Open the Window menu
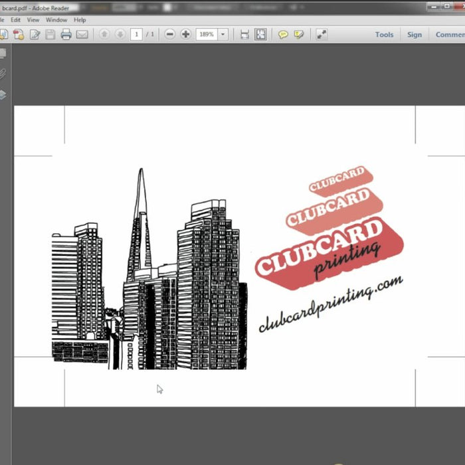The width and height of the screenshot is (465, 465). coord(56,20)
